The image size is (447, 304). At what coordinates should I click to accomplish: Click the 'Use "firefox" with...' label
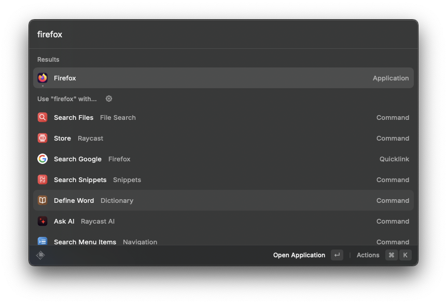pos(67,99)
